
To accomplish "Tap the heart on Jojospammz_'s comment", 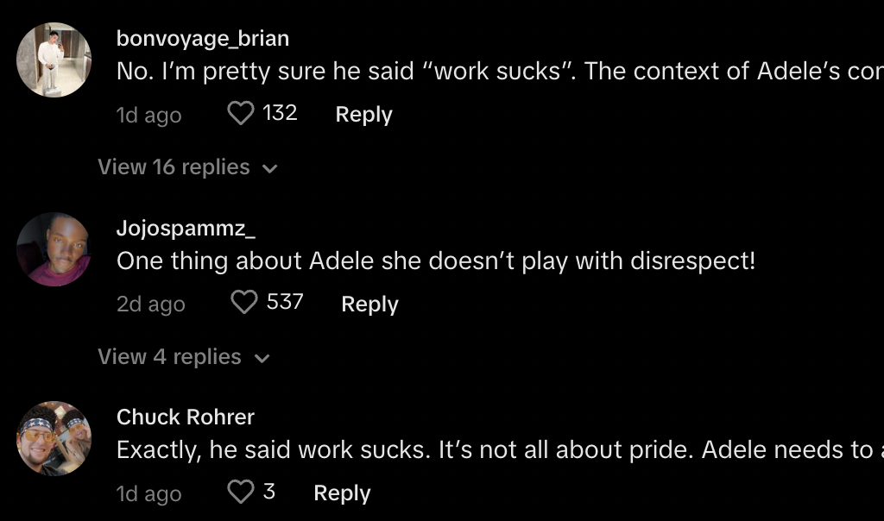I will 245,302.
